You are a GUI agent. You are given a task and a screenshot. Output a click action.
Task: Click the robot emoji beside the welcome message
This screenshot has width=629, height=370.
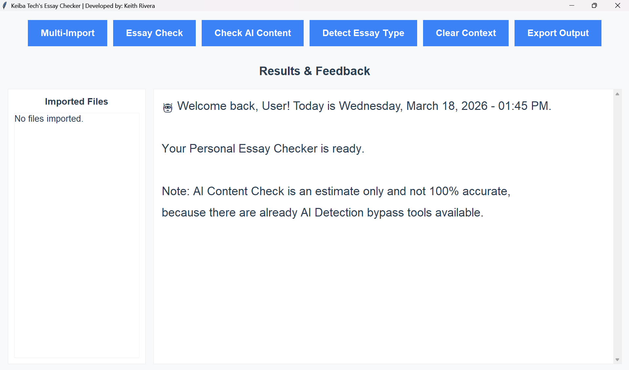click(x=167, y=107)
